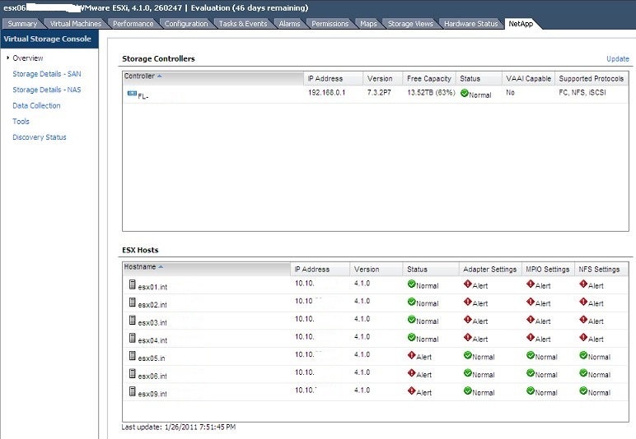Click the esx03.int host server icon
636x439 pixels.
[x=133, y=320]
